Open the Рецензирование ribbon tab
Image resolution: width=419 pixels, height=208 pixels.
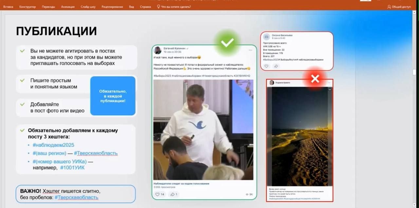[x=112, y=7]
